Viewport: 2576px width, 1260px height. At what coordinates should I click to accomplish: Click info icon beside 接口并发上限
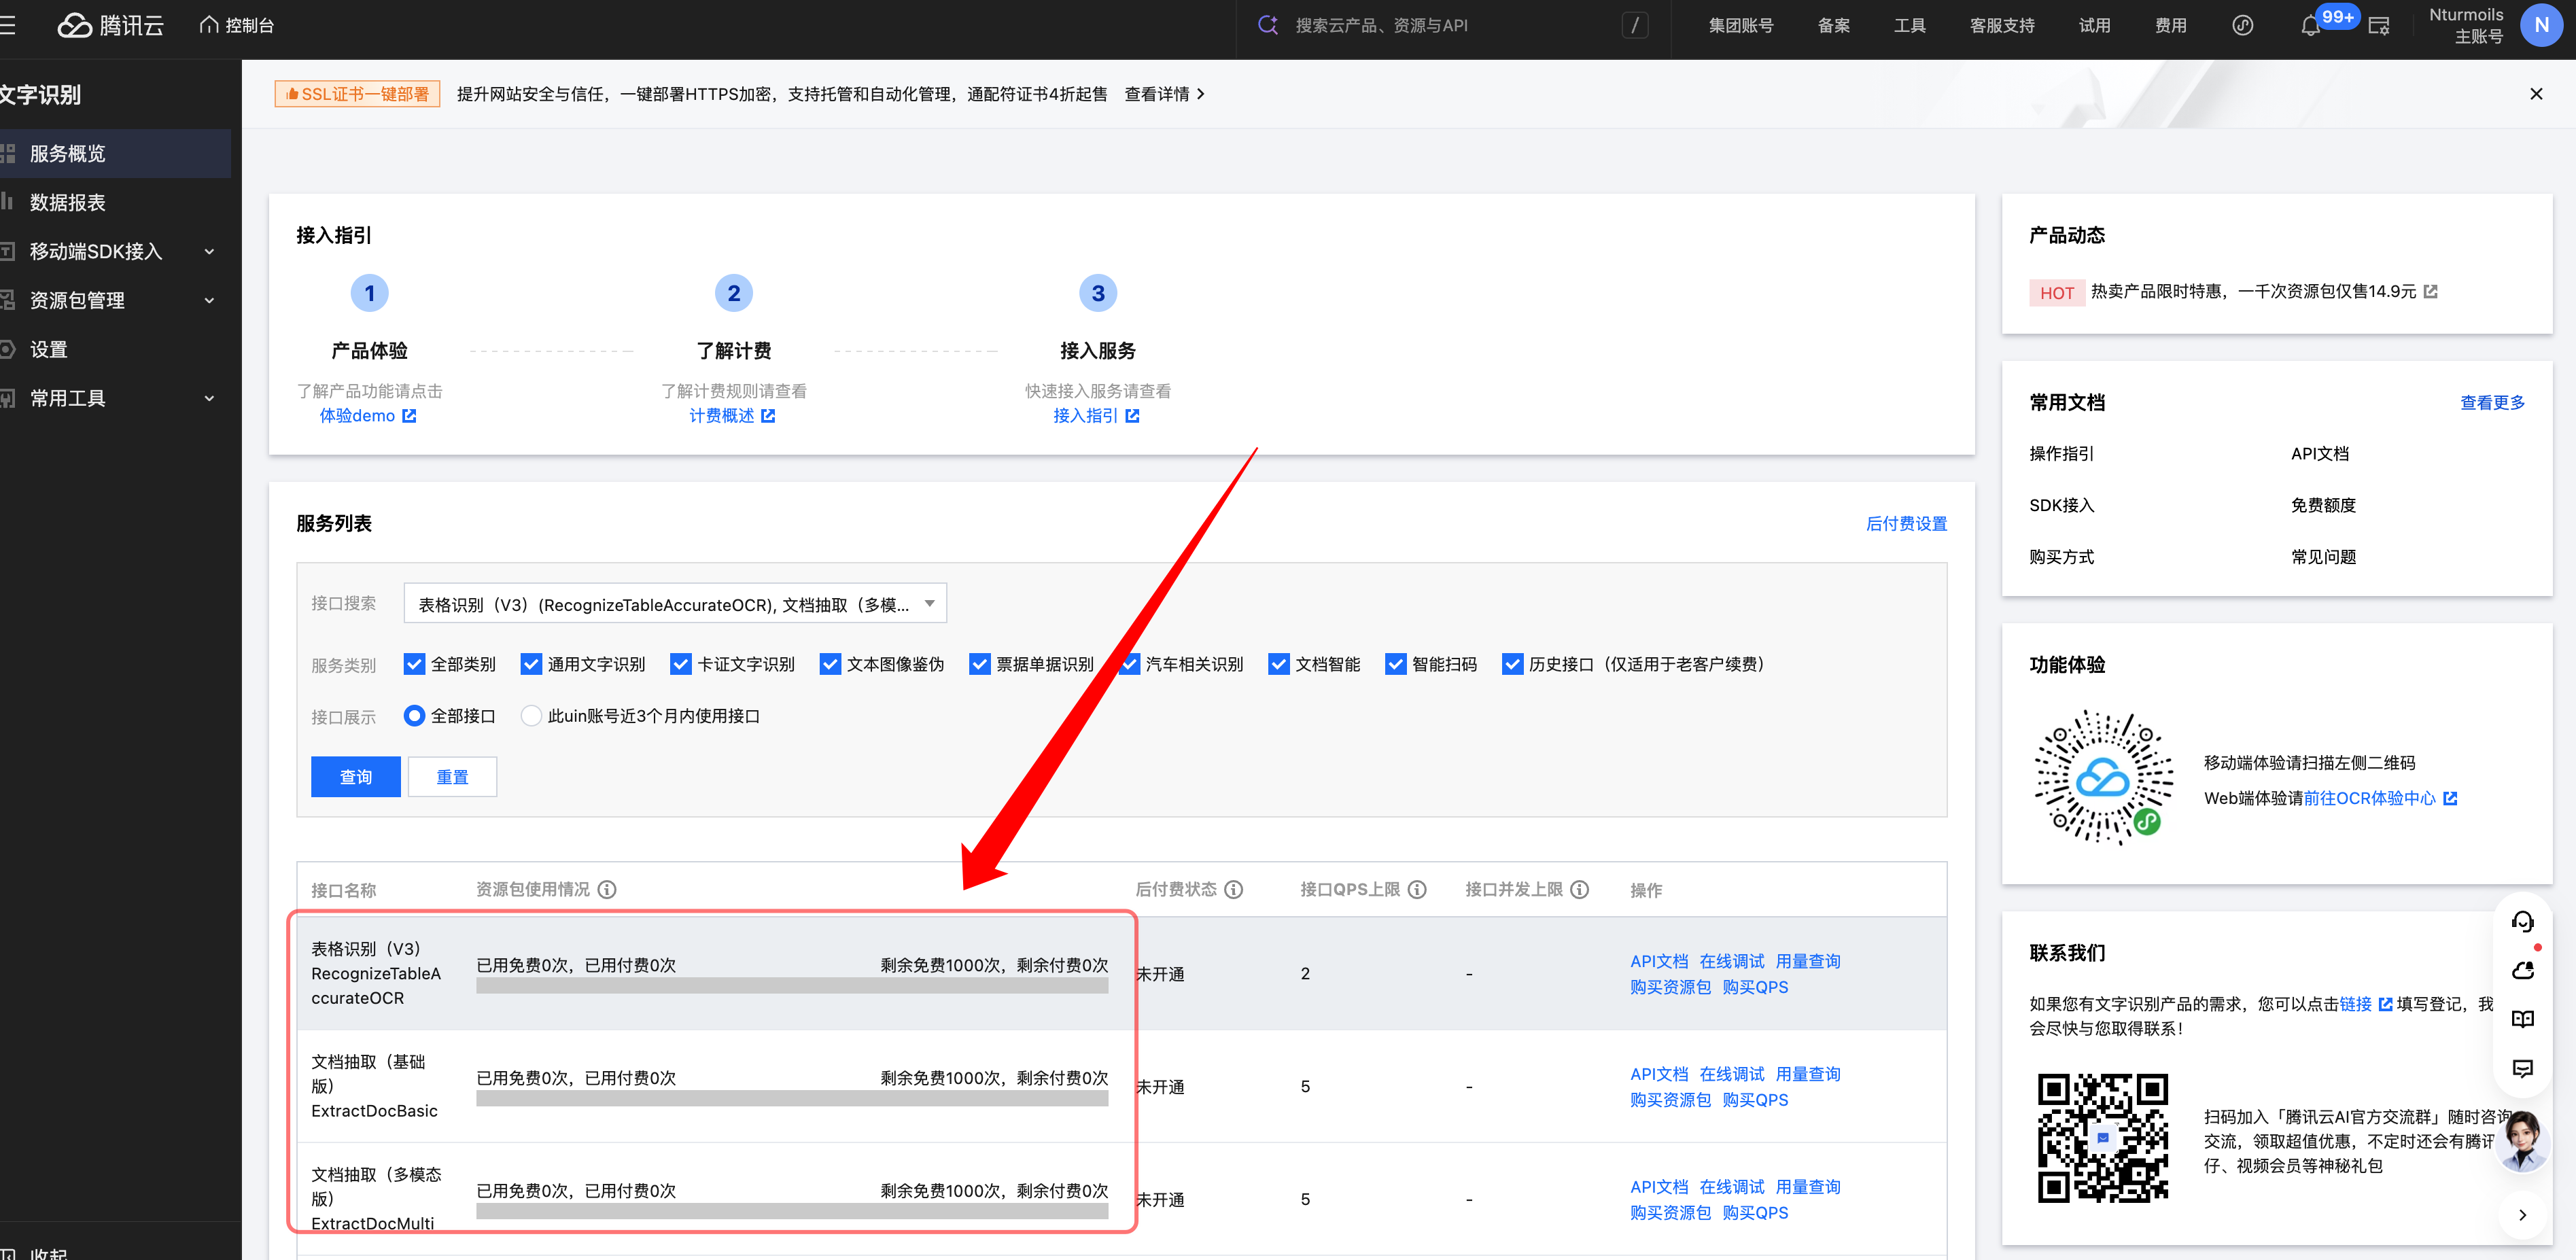1580,890
